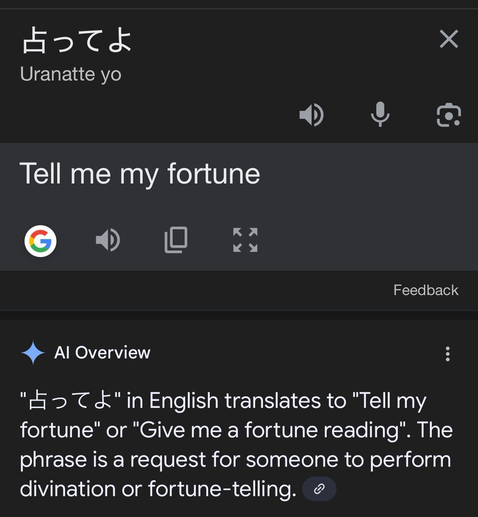
Task: Tap the AI Overview sparkle icon
Action: point(33,353)
